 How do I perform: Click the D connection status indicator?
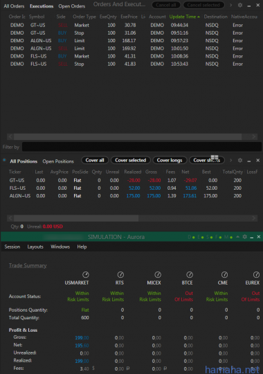pos(192,237)
